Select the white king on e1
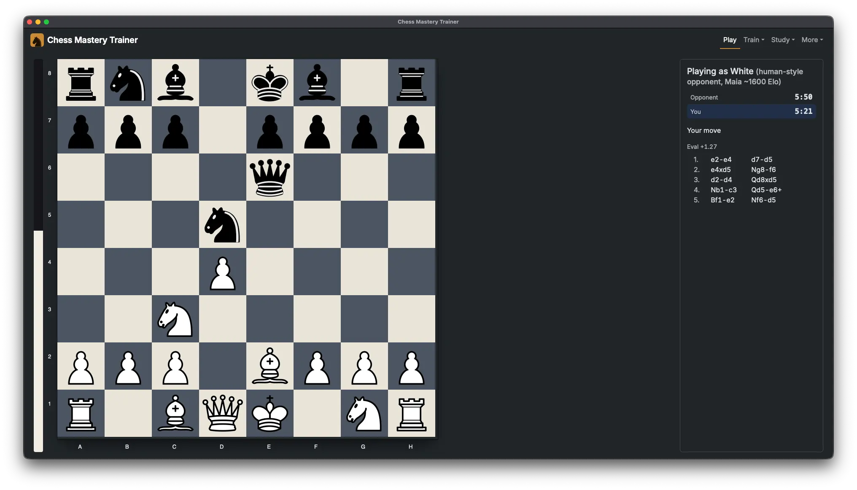This screenshot has height=490, width=857. click(270, 413)
